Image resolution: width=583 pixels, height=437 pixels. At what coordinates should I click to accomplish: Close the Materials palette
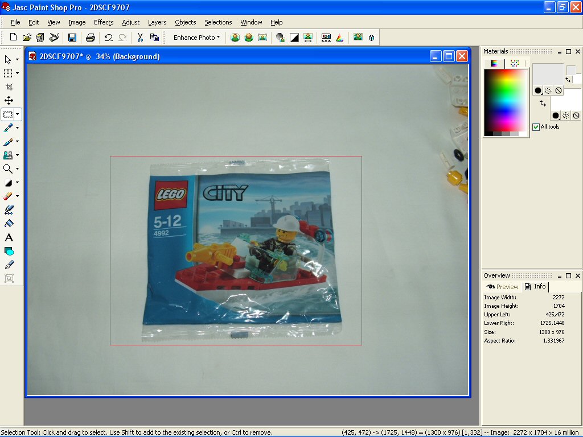578,52
